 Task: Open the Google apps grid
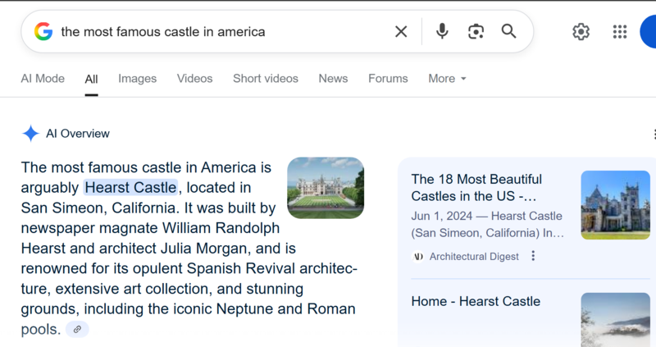[x=620, y=32]
